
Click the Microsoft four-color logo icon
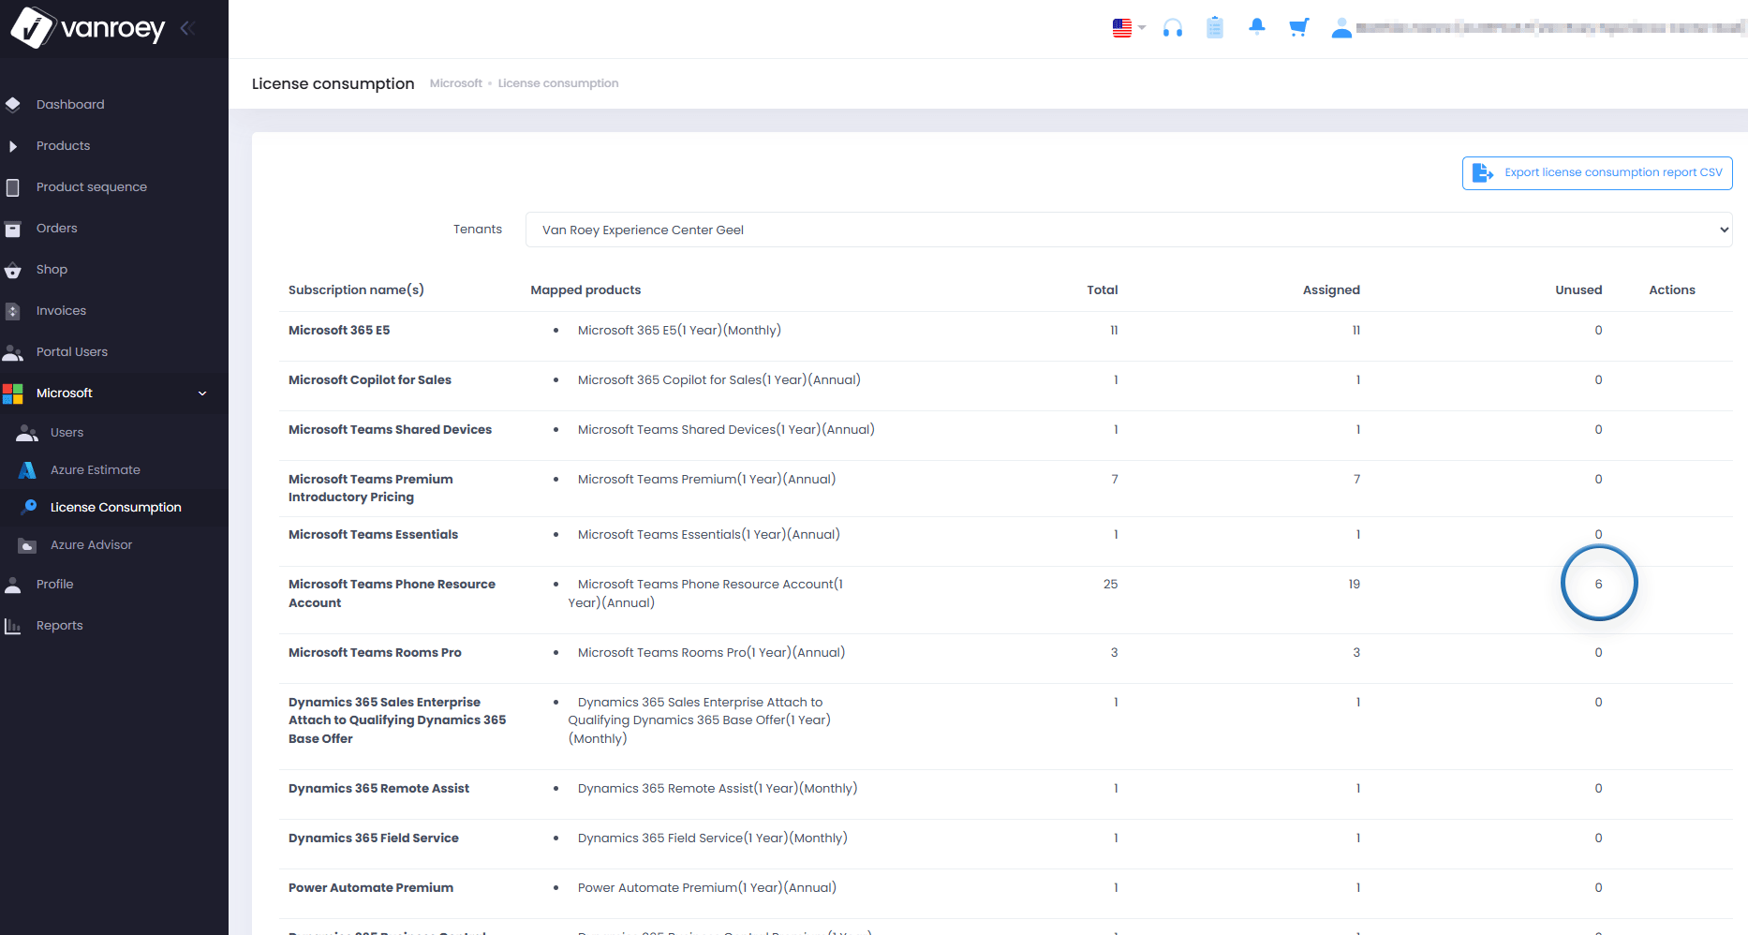[x=13, y=393]
